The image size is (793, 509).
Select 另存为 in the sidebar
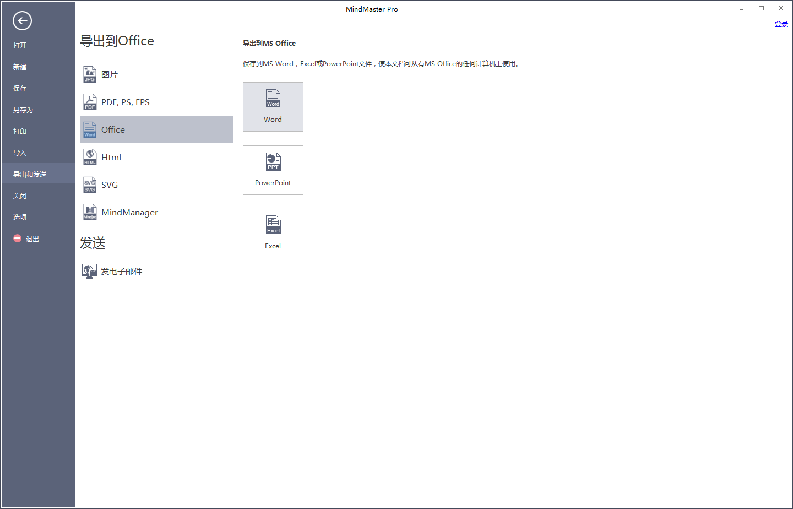[x=23, y=110]
